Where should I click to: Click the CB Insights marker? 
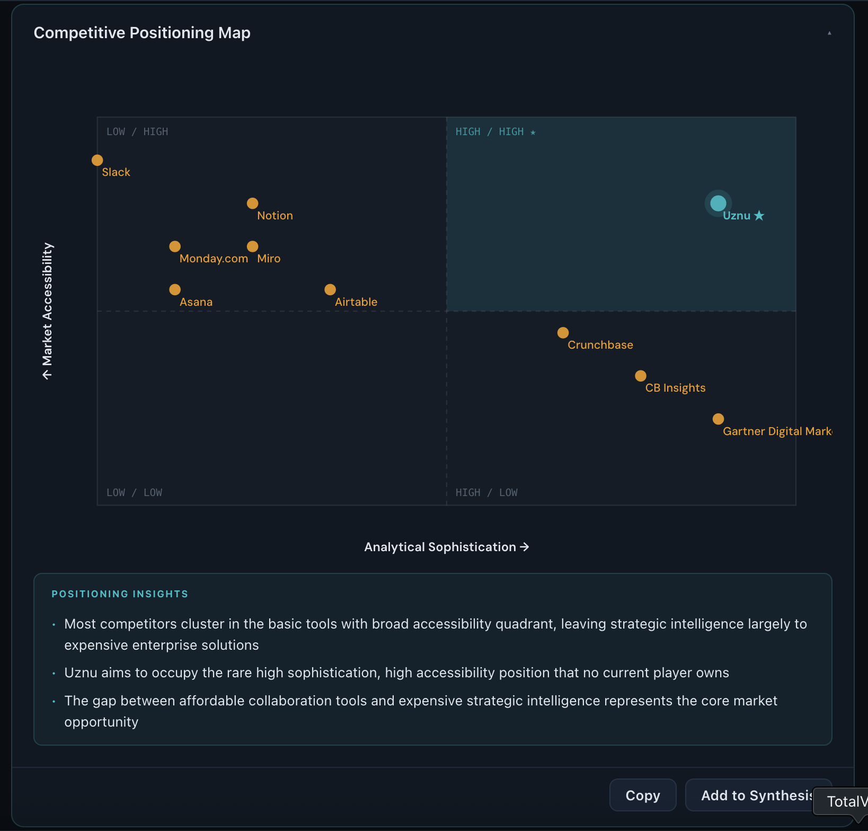640,376
